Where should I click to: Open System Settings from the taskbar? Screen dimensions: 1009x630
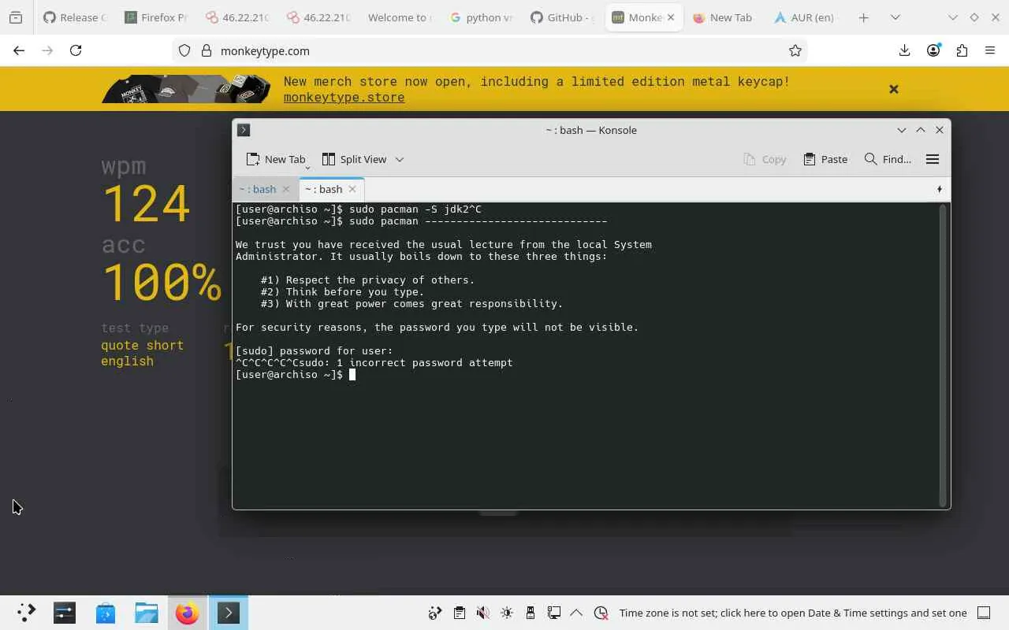(65, 613)
